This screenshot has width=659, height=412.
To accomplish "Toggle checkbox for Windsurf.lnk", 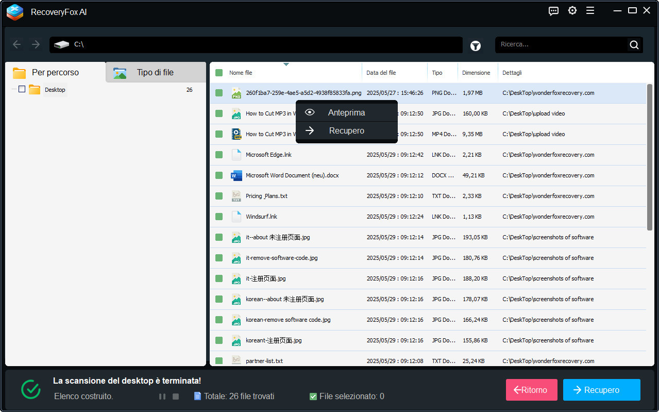I will tap(219, 217).
